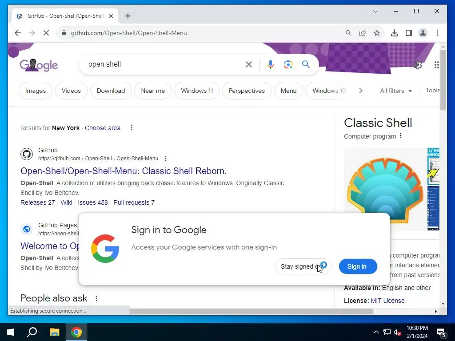Bookmark this page with the star icon
Image resolution: width=455 pixels, height=341 pixels.
pyautogui.click(x=377, y=33)
